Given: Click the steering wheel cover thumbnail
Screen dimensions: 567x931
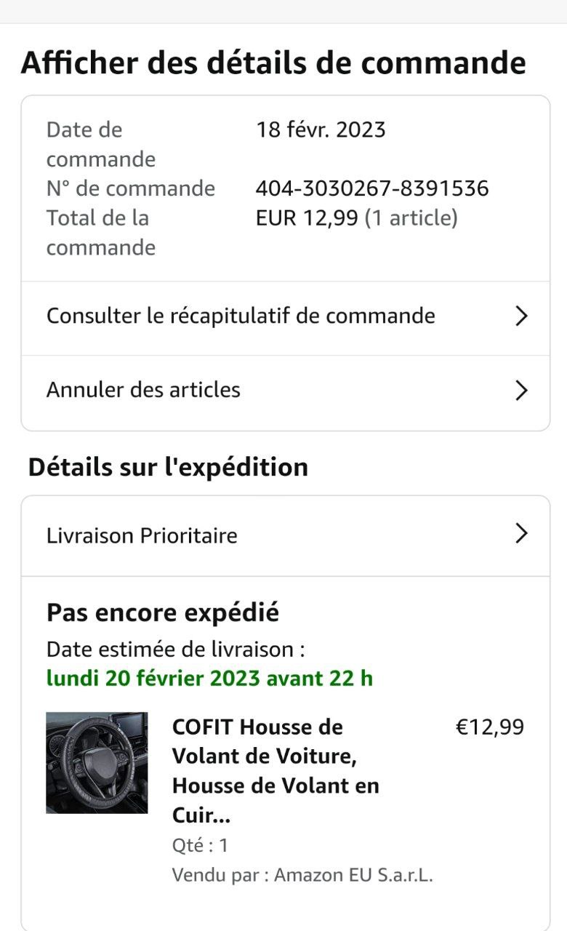Looking at the screenshot, I should pyautogui.click(x=97, y=762).
